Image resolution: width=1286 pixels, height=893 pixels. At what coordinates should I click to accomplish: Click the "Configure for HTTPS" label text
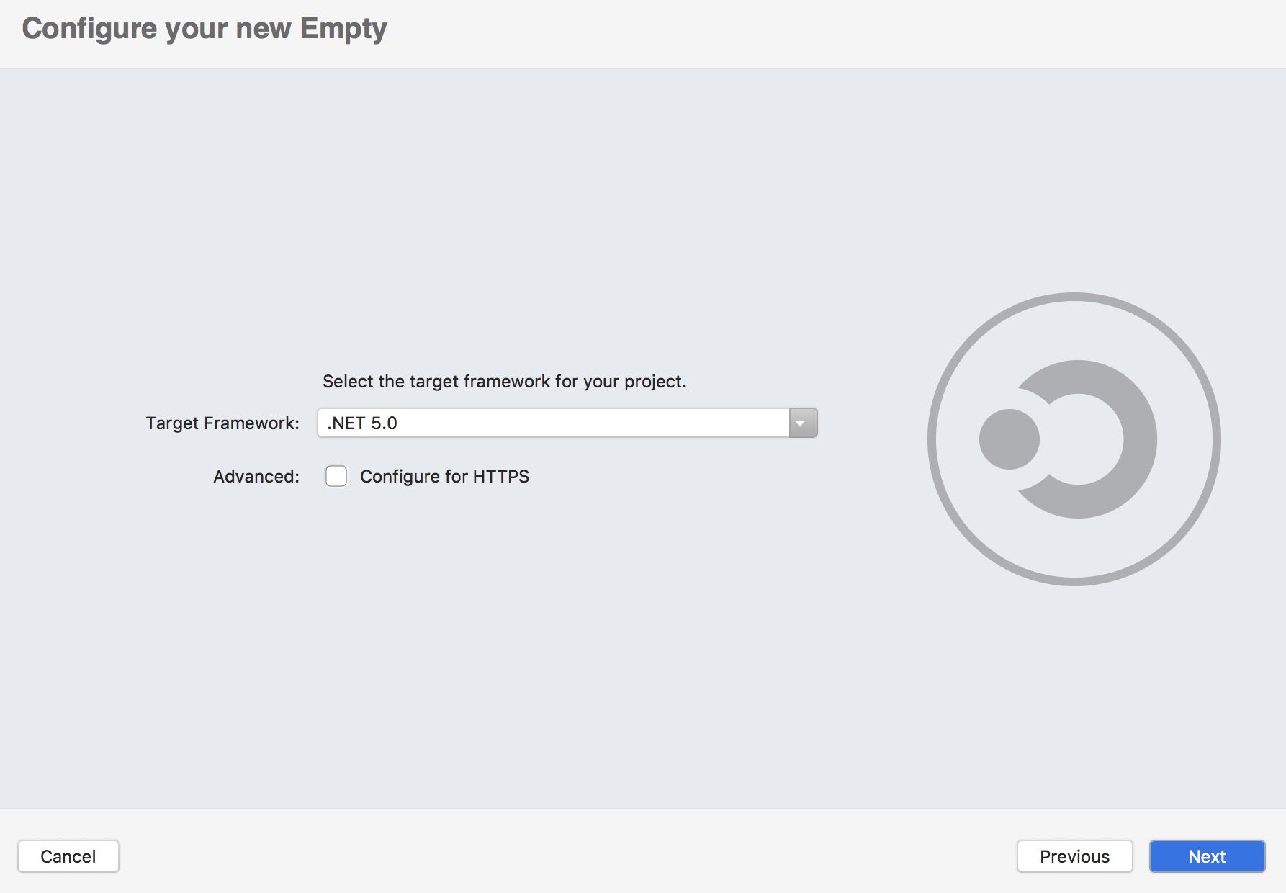click(444, 476)
